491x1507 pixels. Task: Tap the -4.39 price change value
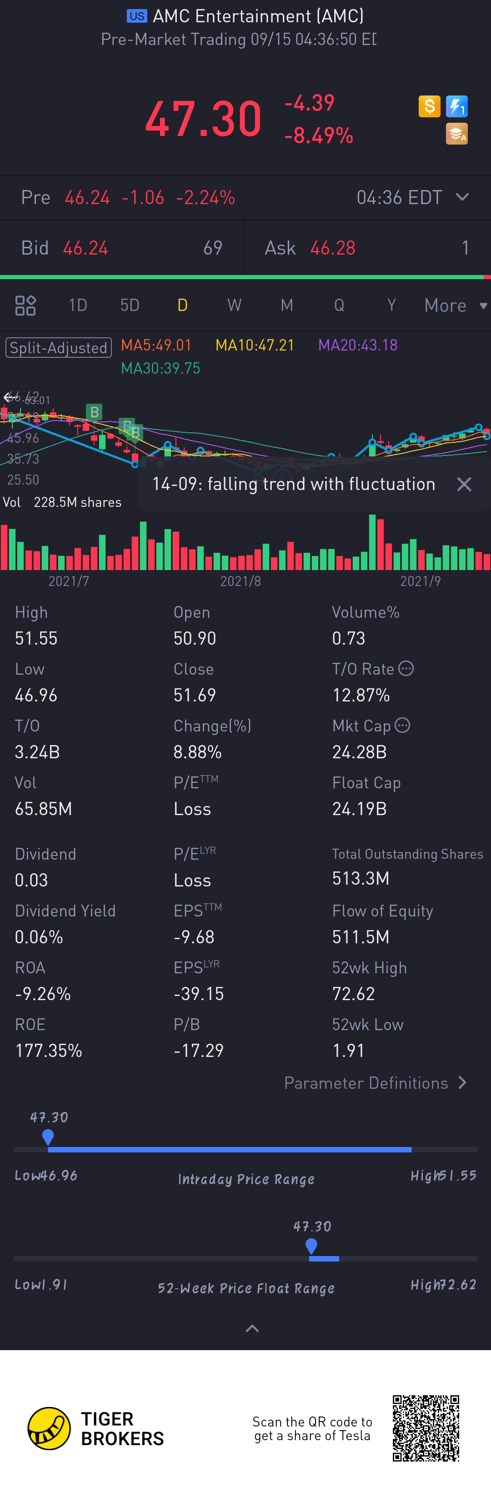(310, 104)
